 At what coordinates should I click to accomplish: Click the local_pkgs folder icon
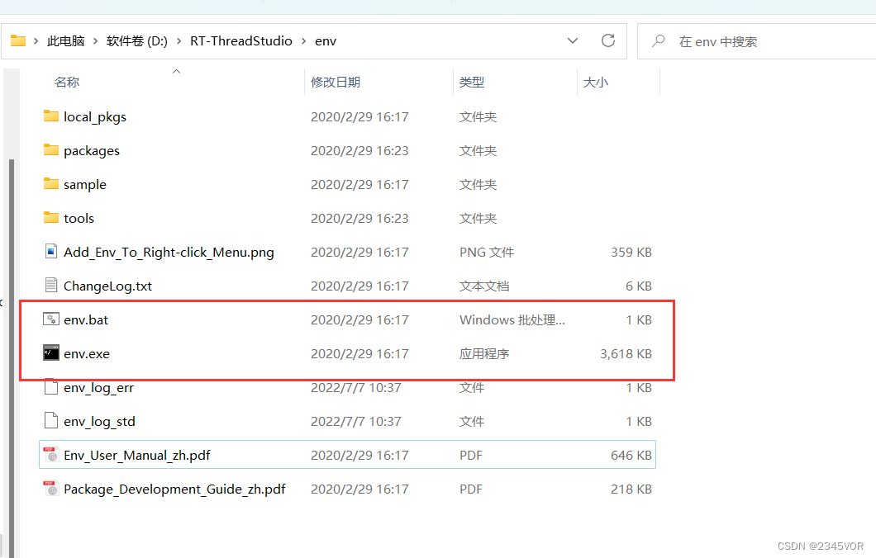tap(51, 116)
